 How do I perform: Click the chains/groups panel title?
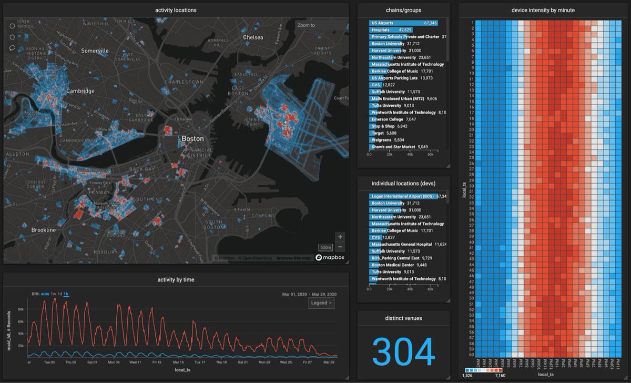[x=403, y=10]
